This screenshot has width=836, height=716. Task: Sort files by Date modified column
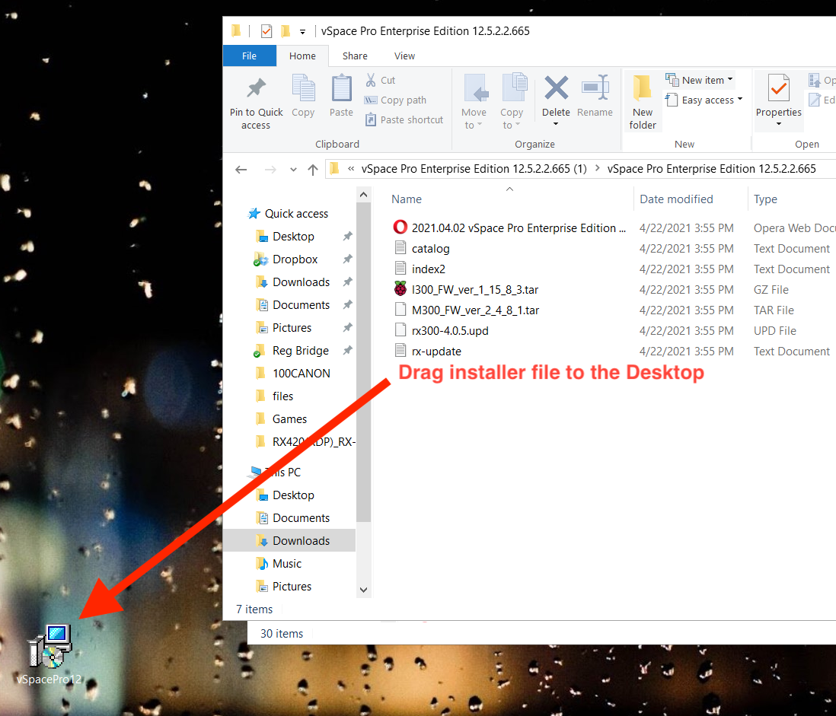click(x=676, y=199)
